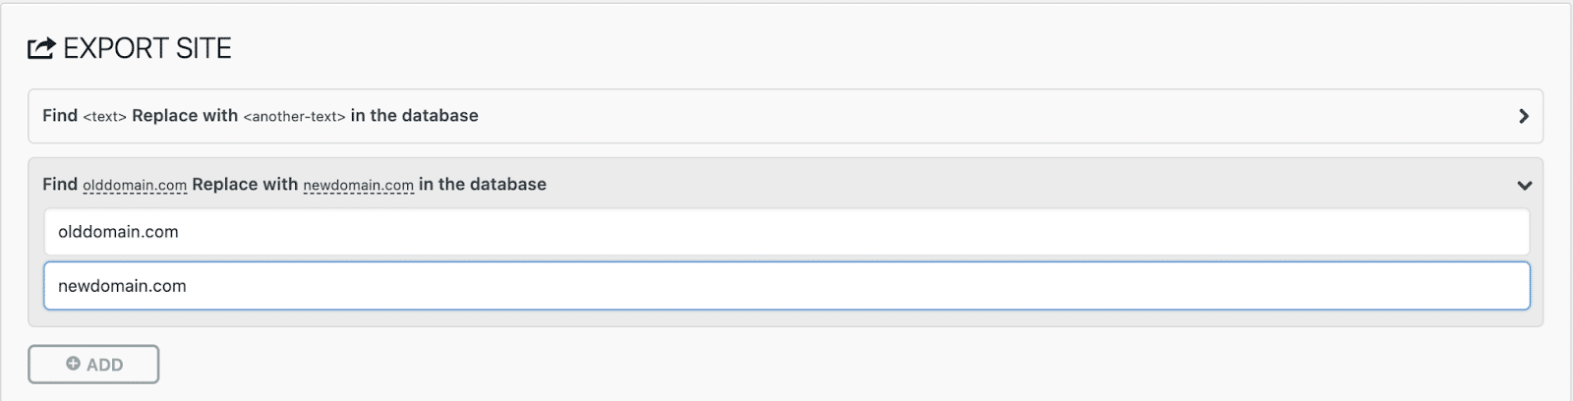Expand the collapsed find-replace row's right chevron
The image size is (1573, 401).
1523,116
